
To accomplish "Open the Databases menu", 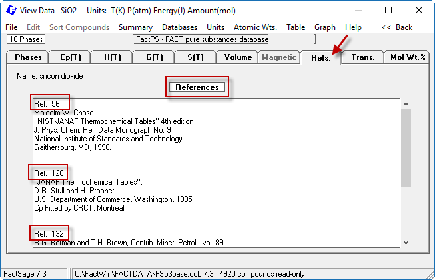I will pyautogui.click(x=179, y=27).
